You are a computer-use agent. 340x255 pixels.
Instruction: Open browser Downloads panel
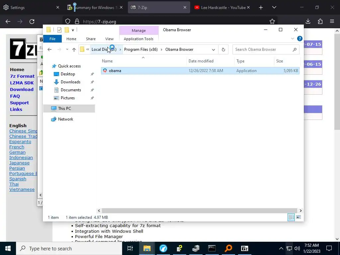pos(308,21)
